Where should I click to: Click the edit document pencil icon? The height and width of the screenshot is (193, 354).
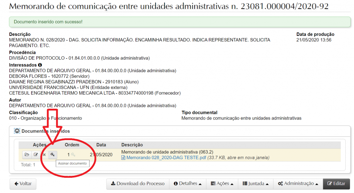coord(35,155)
